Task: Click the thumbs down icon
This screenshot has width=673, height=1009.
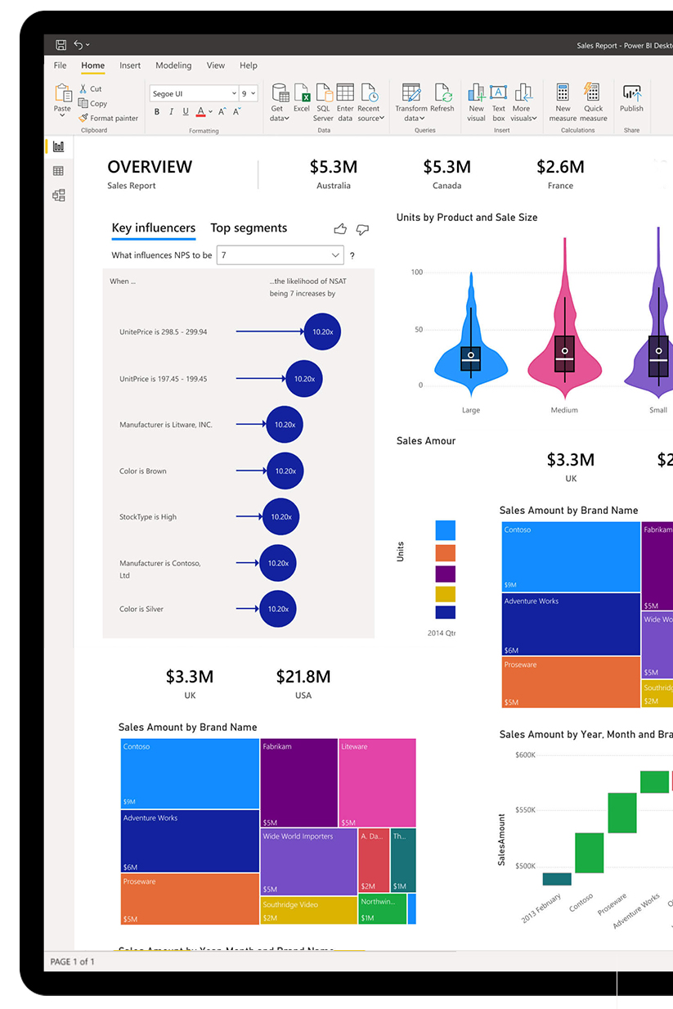Action: (x=362, y=229)
